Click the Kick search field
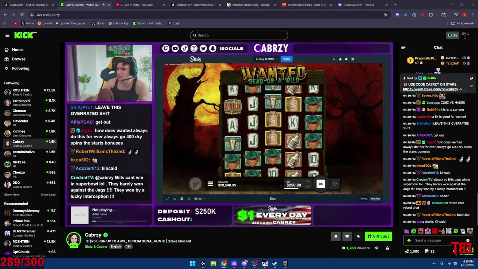 [239, 35]
